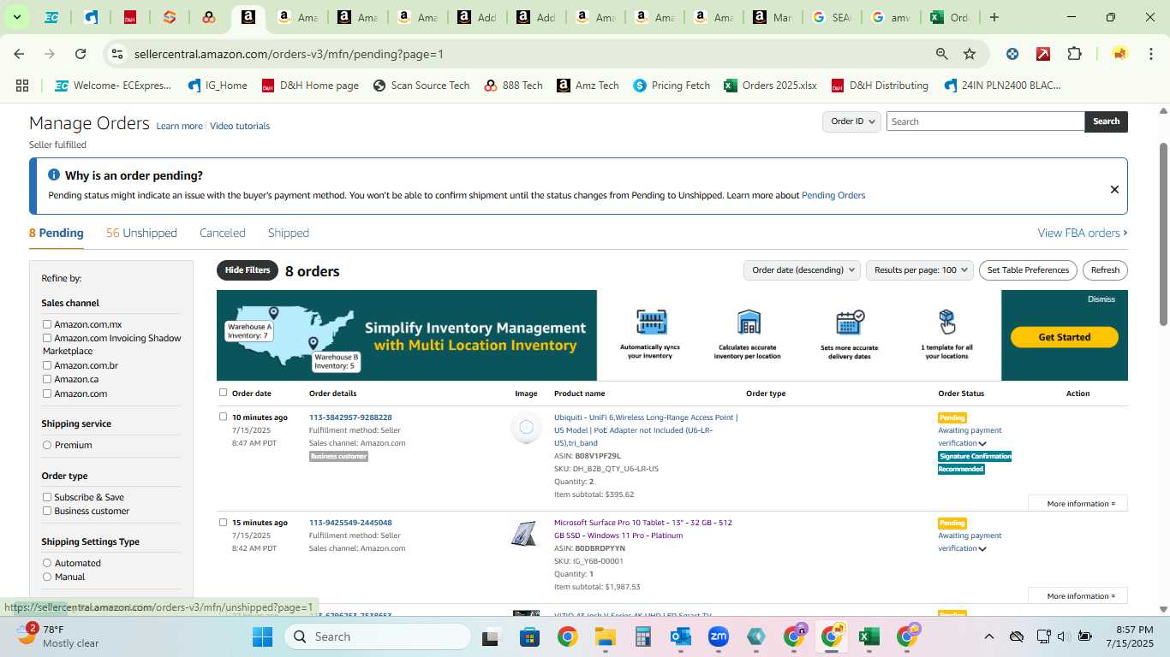Check the Amazon.com.mx sales channel filter
Screen dimensions: 1170x657
(x=47, y=324)
